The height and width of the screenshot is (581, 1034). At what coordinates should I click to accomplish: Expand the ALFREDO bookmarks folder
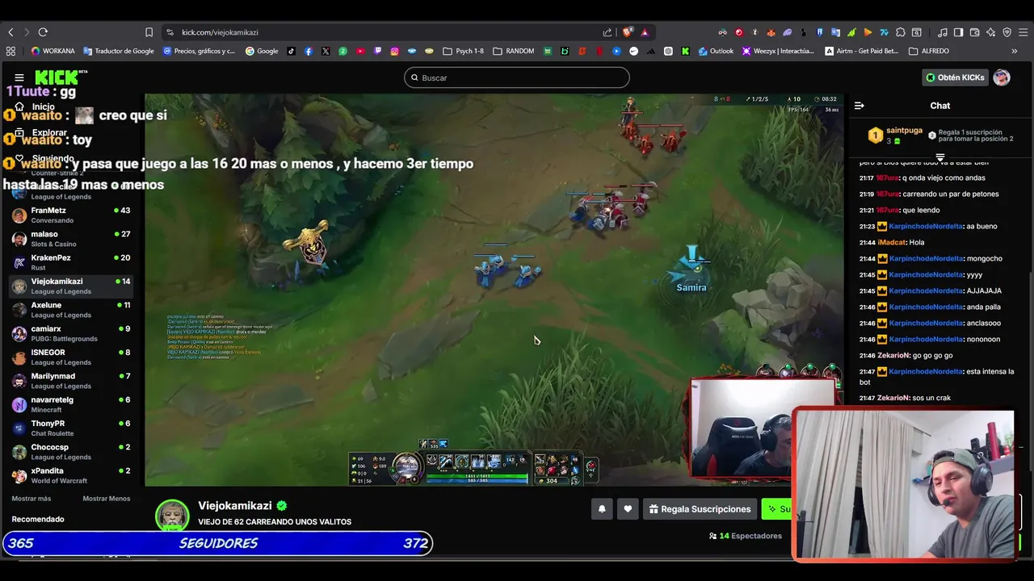pos(930,51)
